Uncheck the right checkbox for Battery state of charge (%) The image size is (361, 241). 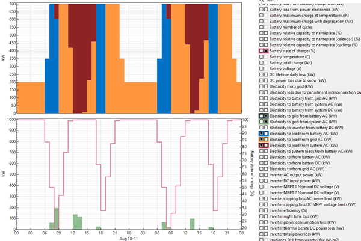[267, 52]
